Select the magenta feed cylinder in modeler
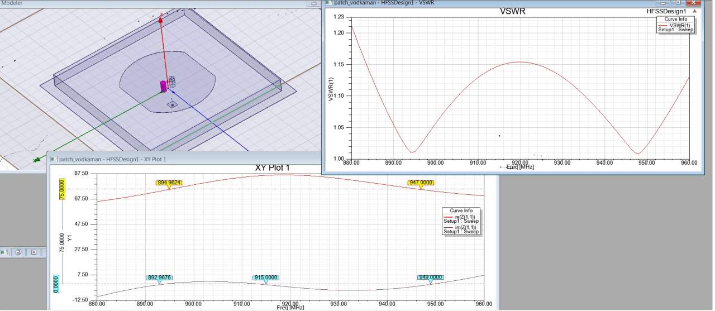 164,87
